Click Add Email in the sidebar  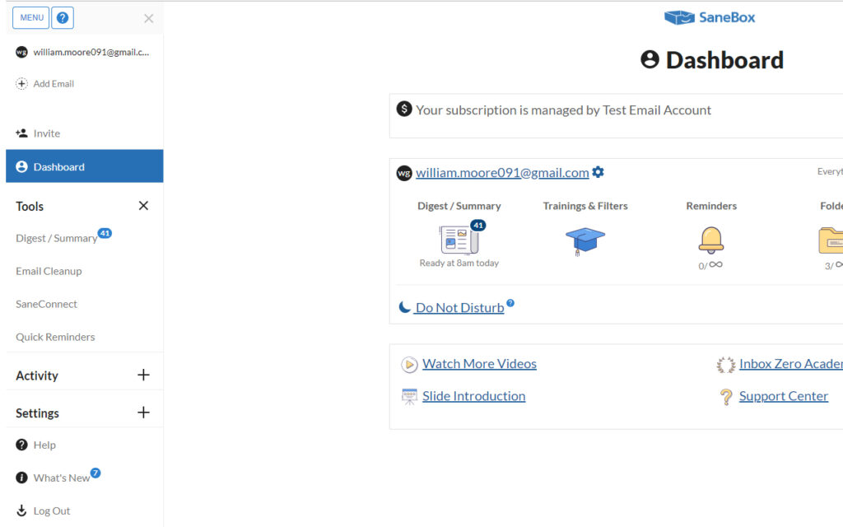(x=54, y=83)
